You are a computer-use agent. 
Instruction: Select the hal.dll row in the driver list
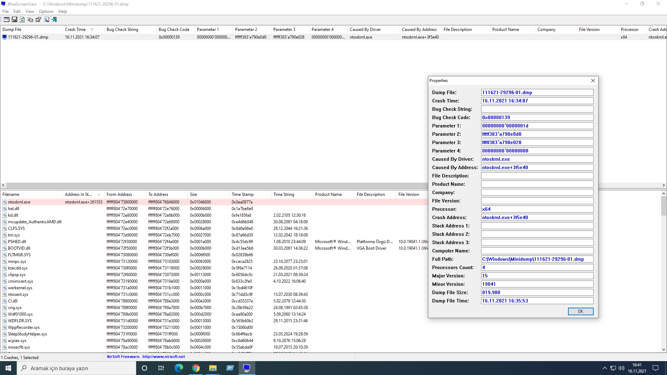pos(14,209)
